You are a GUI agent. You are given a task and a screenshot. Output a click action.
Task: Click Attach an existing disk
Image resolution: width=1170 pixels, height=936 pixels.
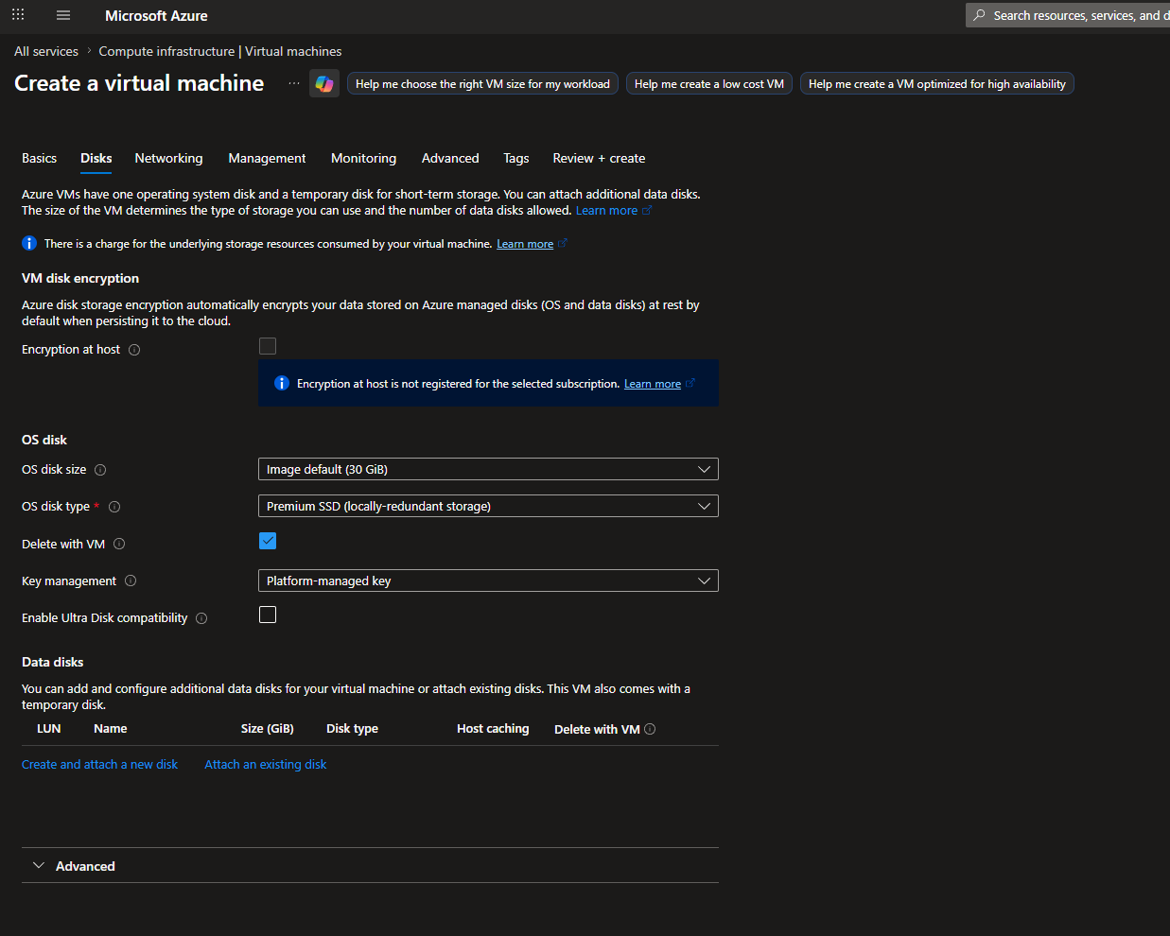266,764
